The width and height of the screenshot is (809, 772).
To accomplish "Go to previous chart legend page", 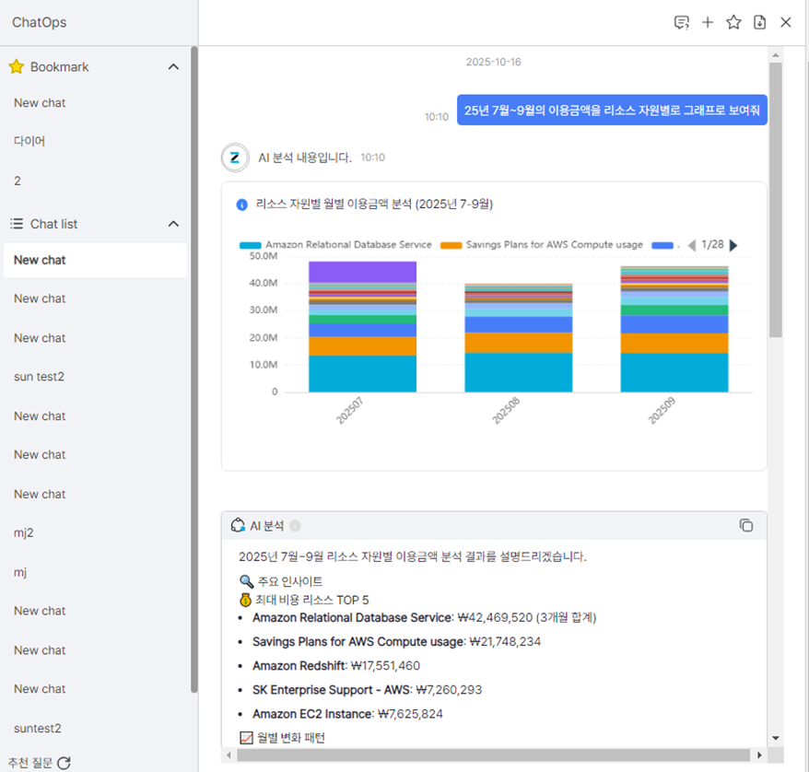I will [691, 245].
